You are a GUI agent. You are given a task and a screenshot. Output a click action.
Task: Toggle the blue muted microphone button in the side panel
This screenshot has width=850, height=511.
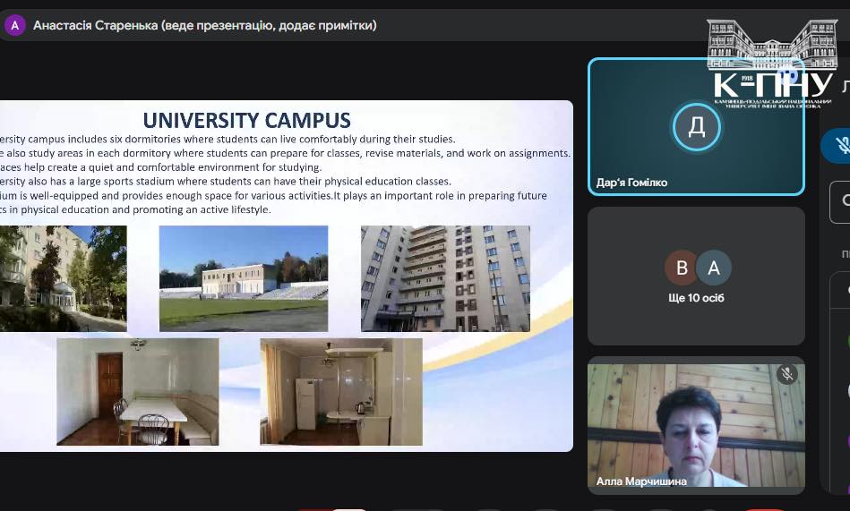coord(840,145)
